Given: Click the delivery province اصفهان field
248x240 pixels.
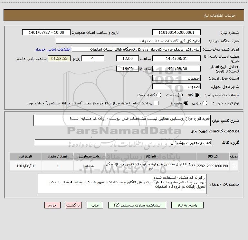Looking at the screenshot, I should pyautogui.click(x=176, y=78).
